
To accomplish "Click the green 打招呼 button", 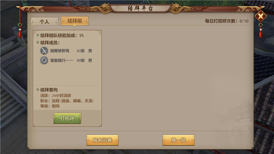I will coord(67,118).
